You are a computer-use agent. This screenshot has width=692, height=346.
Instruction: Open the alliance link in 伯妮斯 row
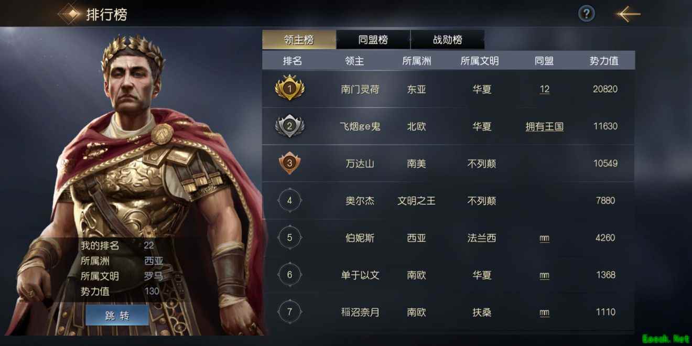point(545,238)
